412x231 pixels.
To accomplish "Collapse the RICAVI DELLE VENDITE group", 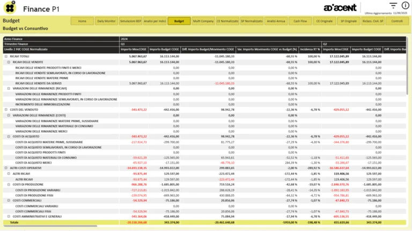I will (x=9, y=62).
